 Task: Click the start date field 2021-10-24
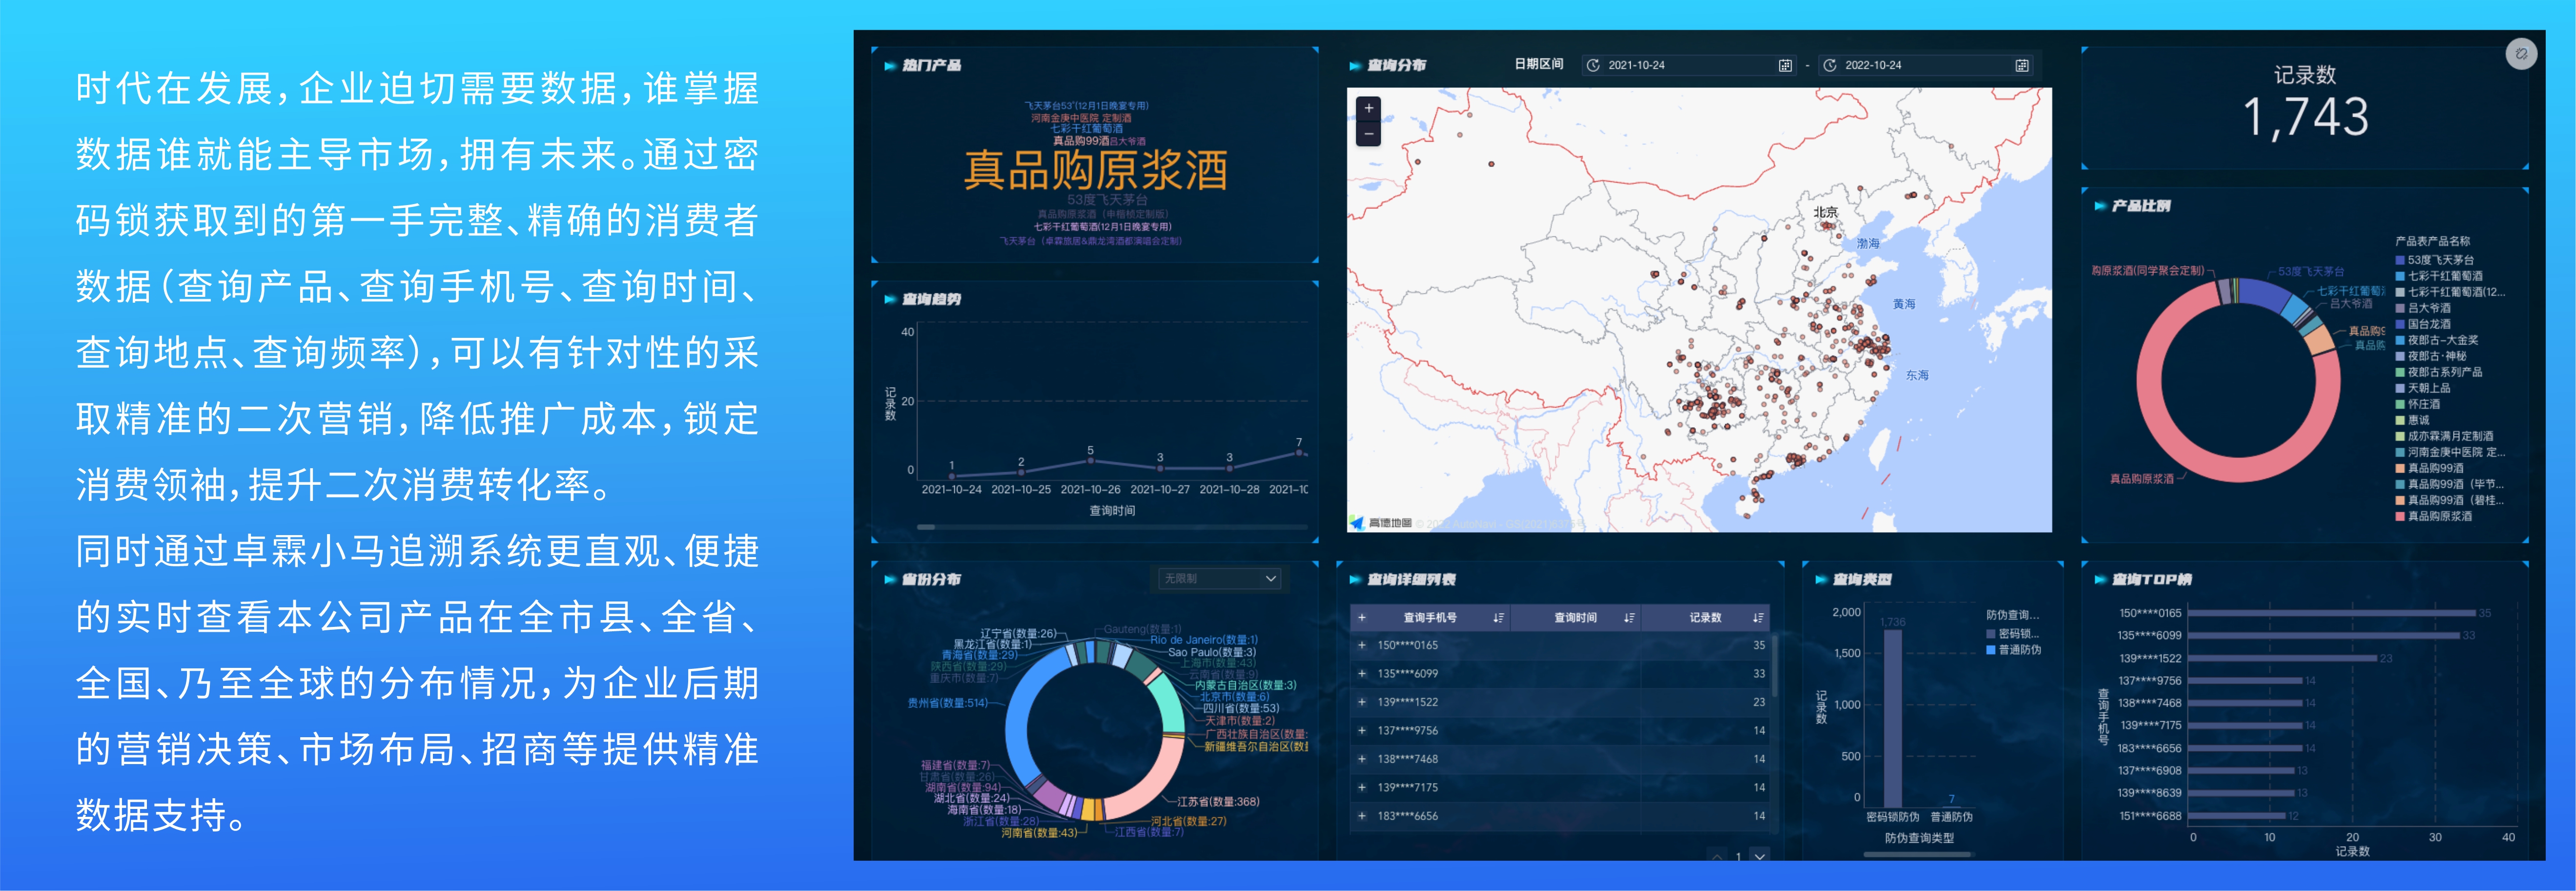[1689, 65]
